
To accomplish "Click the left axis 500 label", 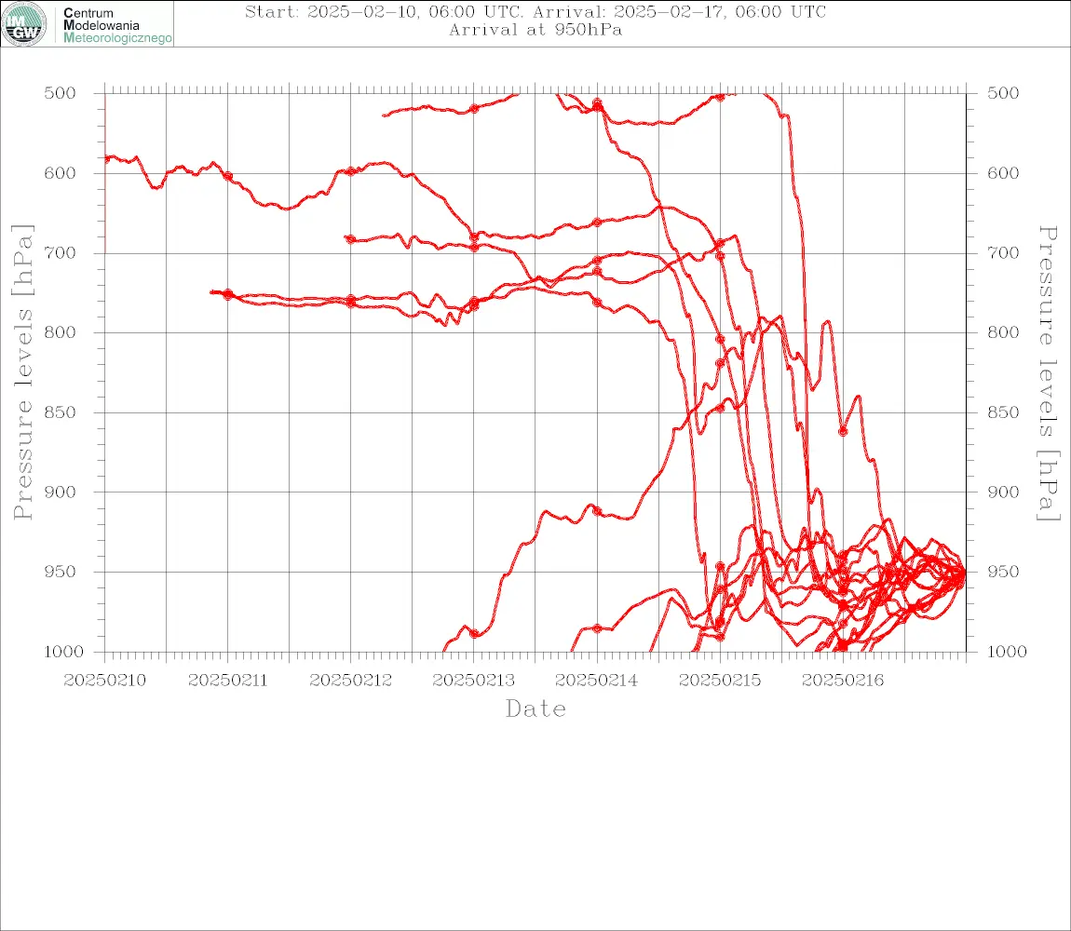I will [x=61, y=93].
